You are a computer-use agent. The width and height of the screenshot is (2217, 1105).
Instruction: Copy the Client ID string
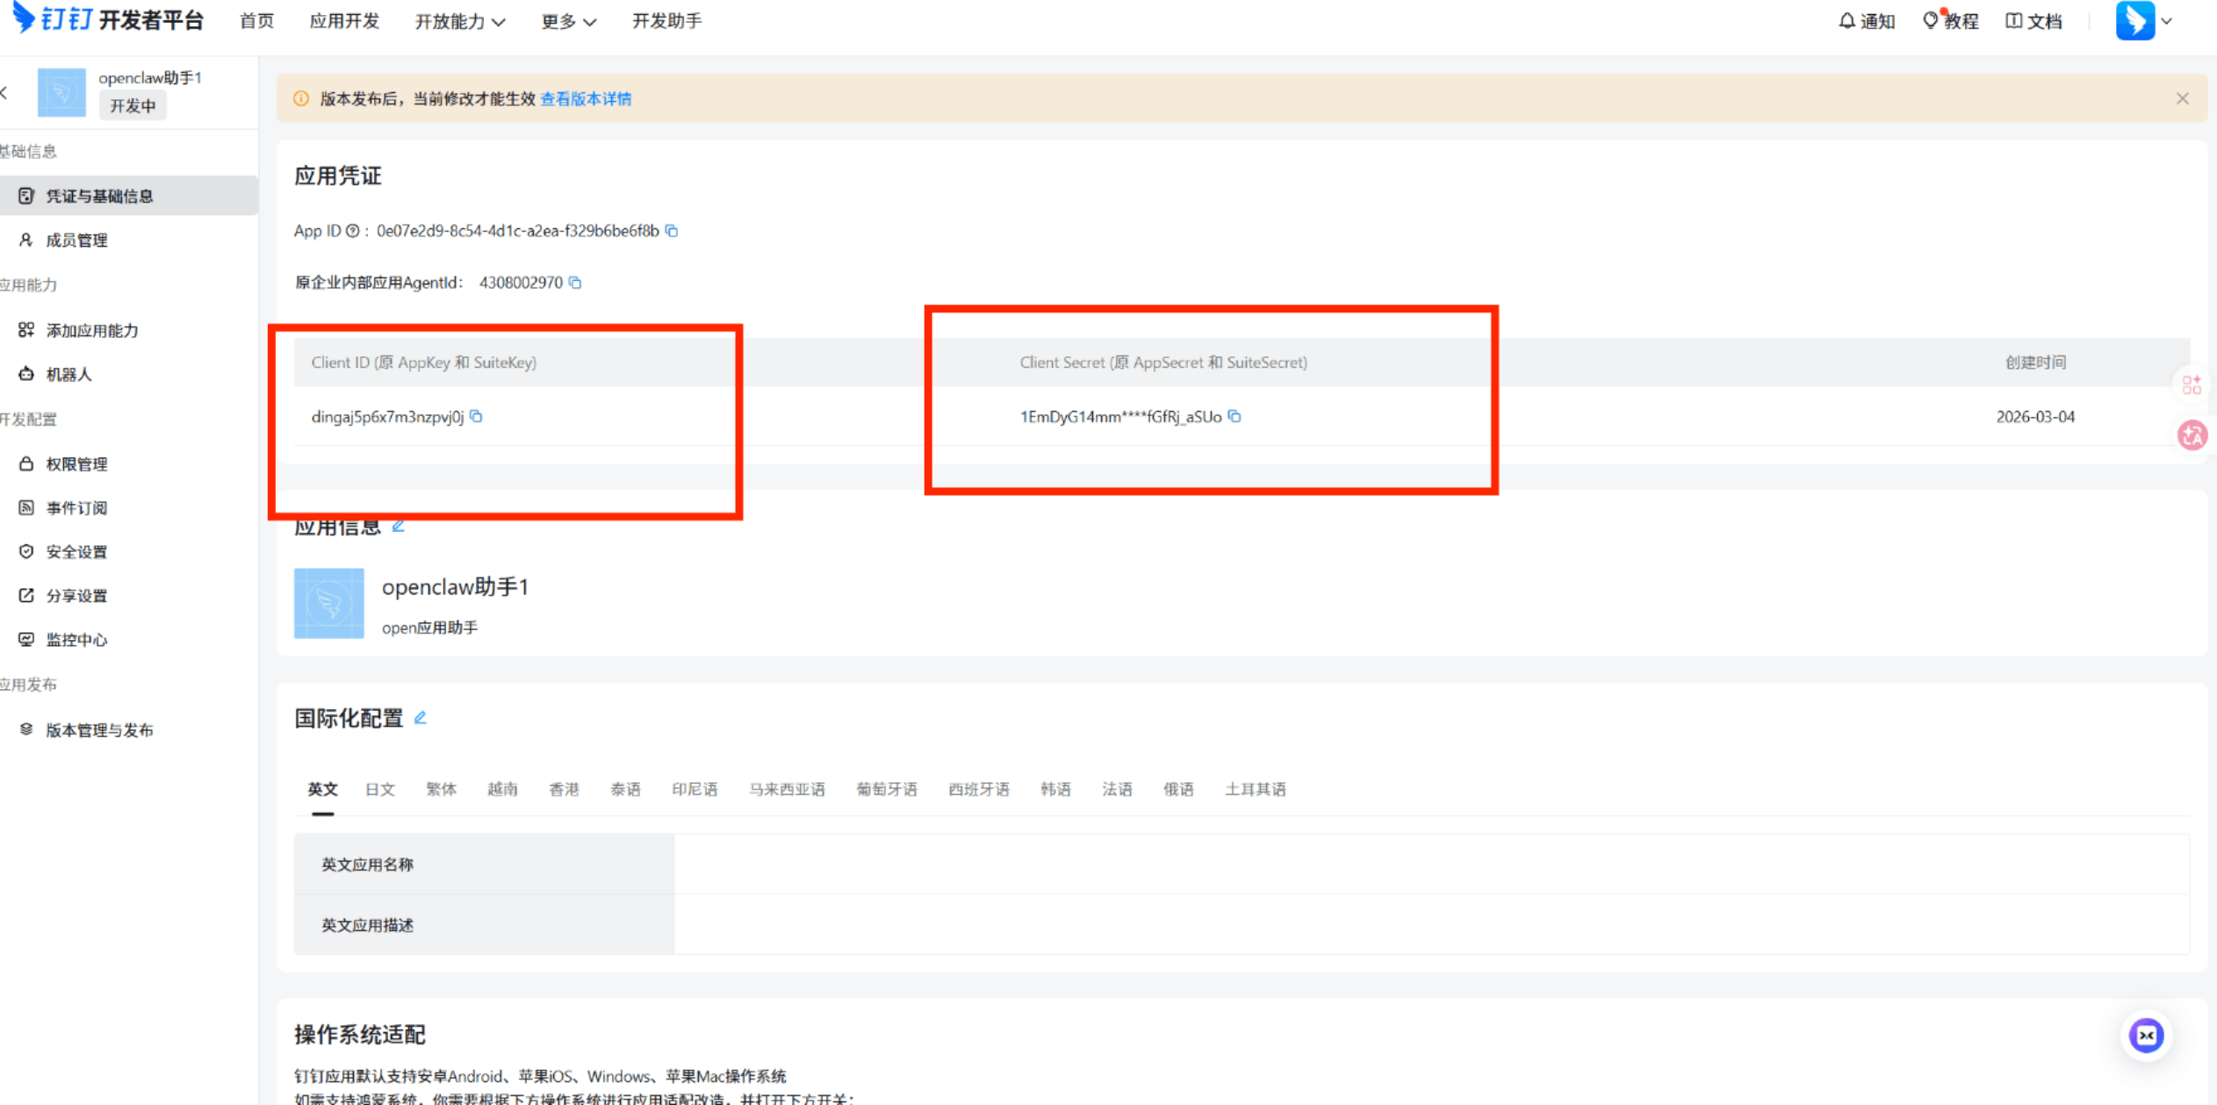click(476, 417)
